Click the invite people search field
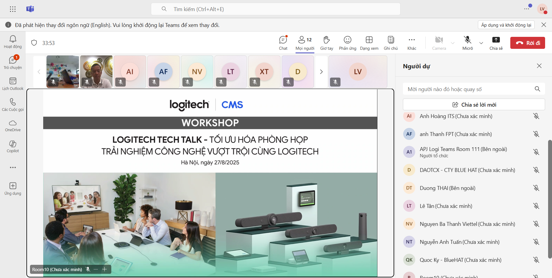This screenshot has width=552, height=278. pyautogui.click(x=468, y=89)
